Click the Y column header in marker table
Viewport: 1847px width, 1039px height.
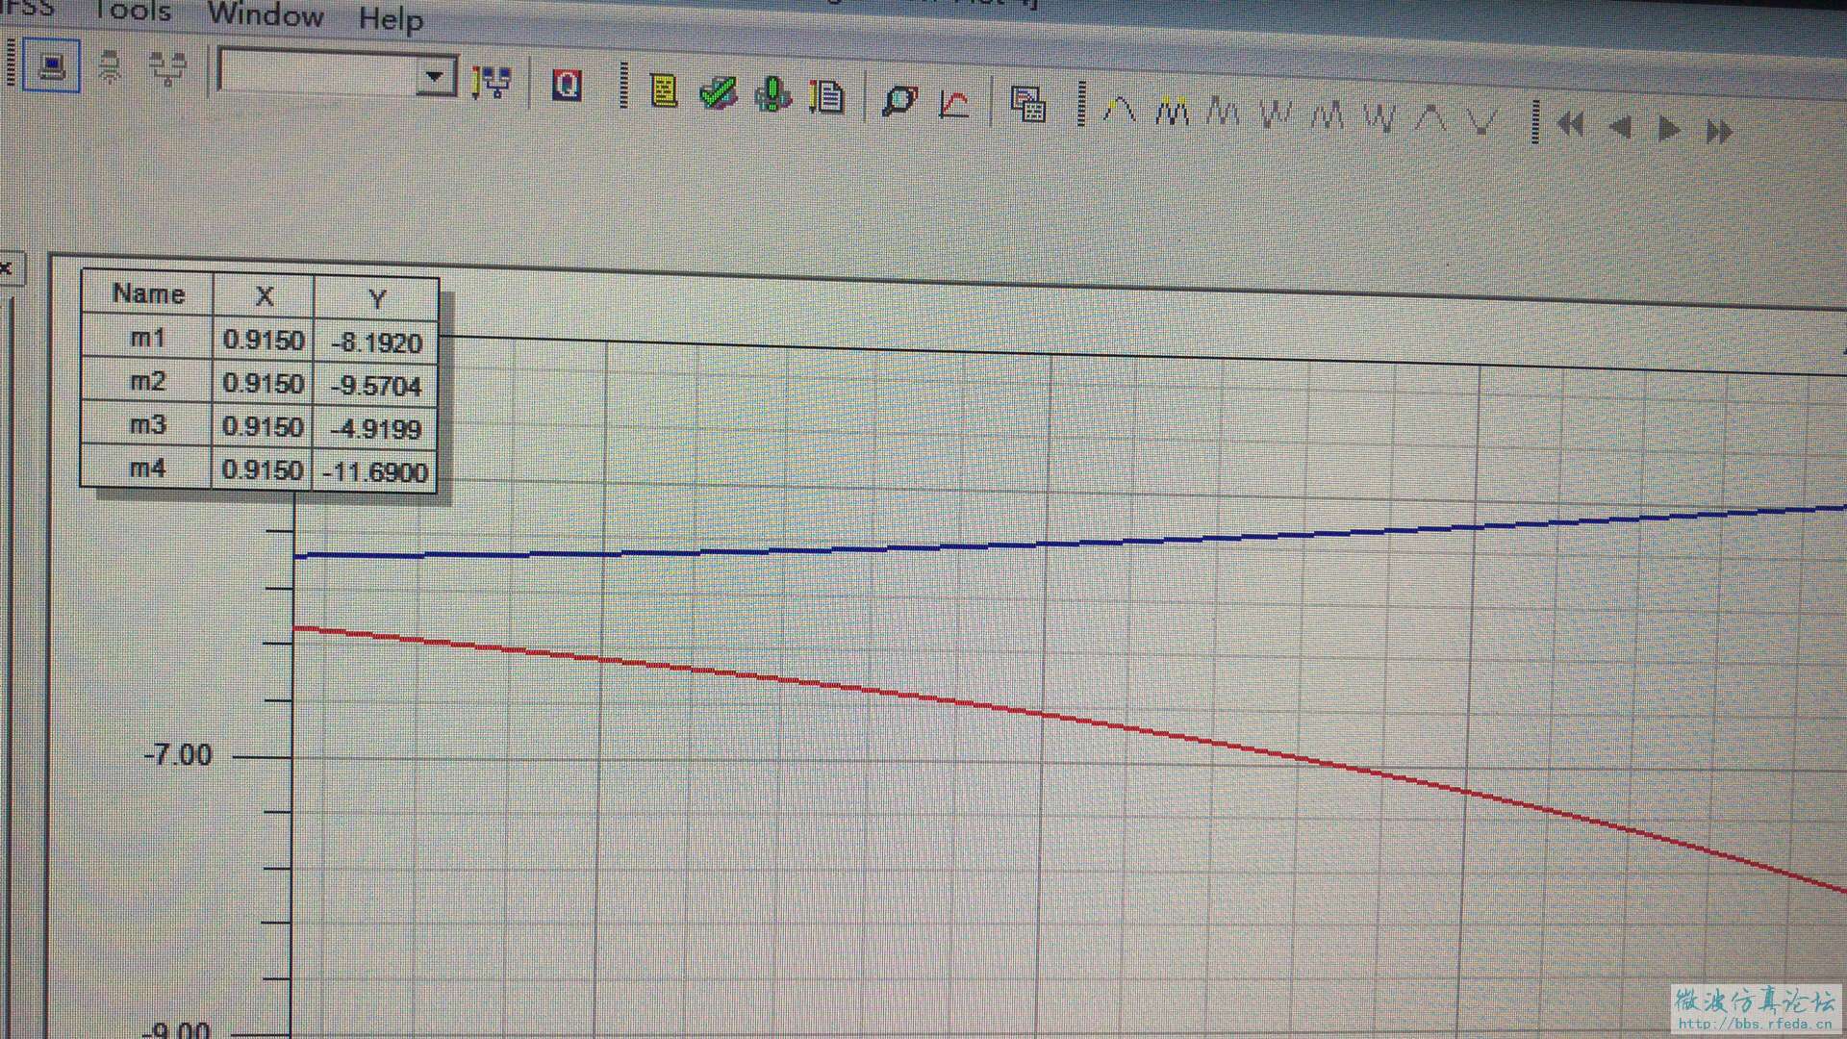tap(377, 299)
